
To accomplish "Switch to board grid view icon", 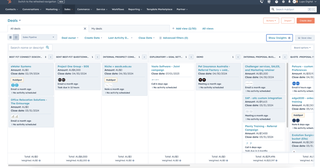I will pyautogui.click(x=16, y=37).
